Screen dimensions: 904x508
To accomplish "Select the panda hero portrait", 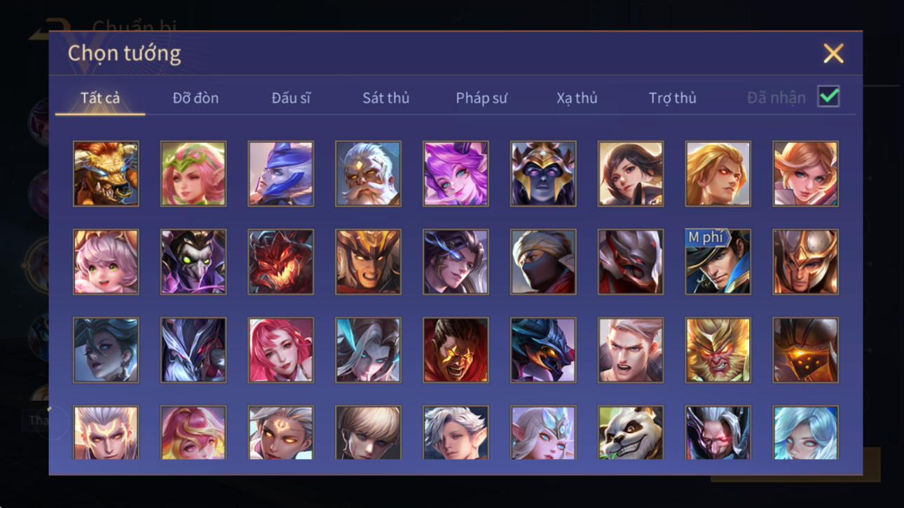I will [x=630, y=432].
